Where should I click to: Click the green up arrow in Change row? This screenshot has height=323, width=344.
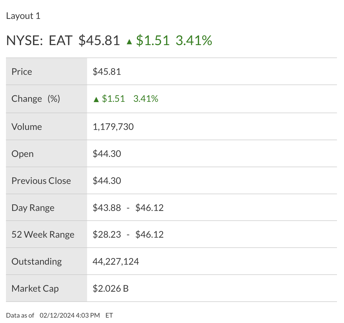(x=96, y=100)
